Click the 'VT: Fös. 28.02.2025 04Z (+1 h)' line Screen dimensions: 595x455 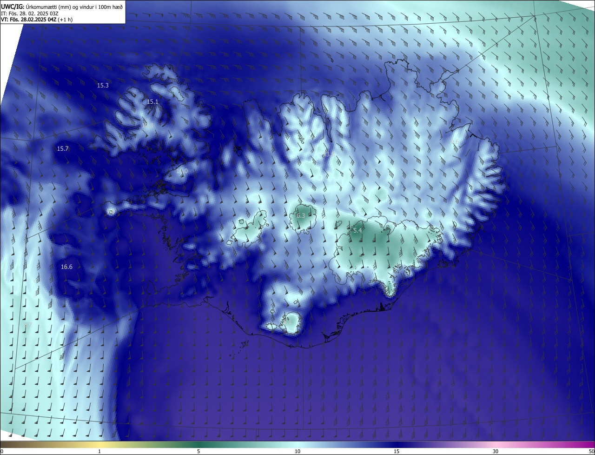click(x=36, y=20)
